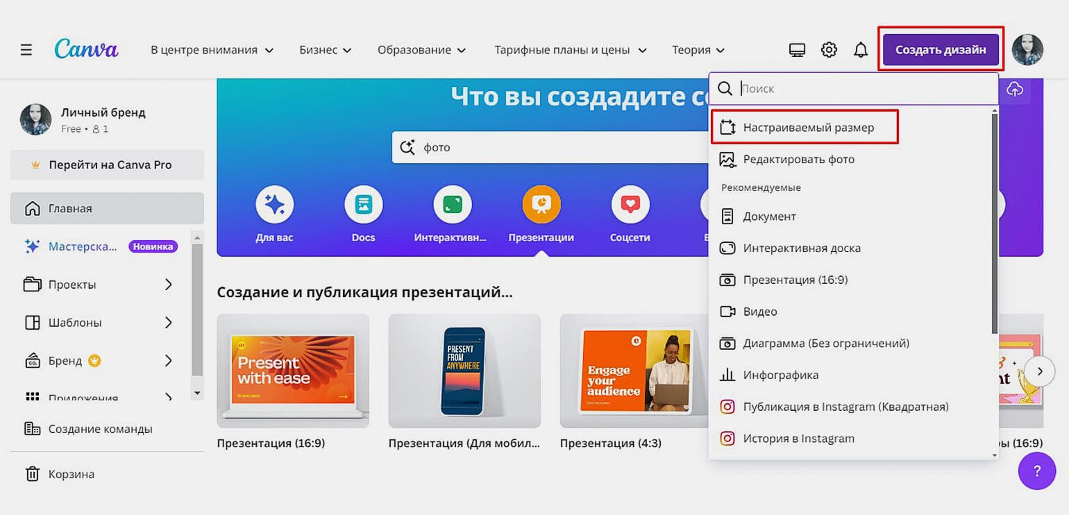Expand the Тарифные планы и цены menu
1069x515 pixels.
click(570, 50)
